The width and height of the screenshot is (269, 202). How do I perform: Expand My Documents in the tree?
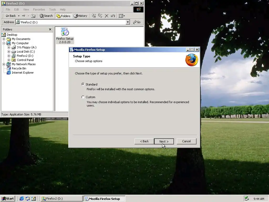(x=4, y=39)
